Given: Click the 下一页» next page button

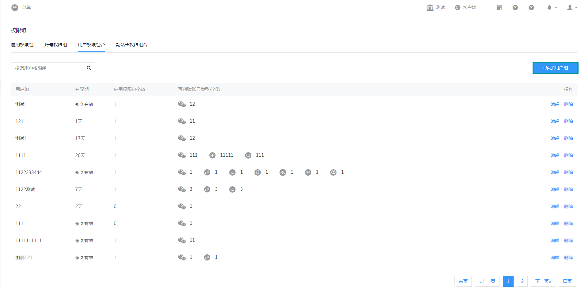Looking at the screenshot, I should 543,281.
